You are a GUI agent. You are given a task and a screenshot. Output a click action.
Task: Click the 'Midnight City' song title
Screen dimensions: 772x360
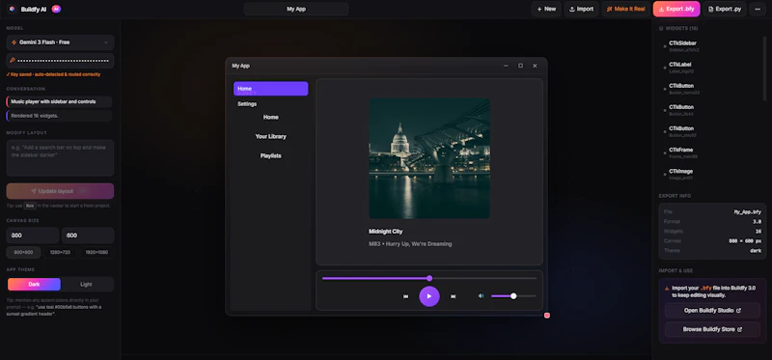385,232
